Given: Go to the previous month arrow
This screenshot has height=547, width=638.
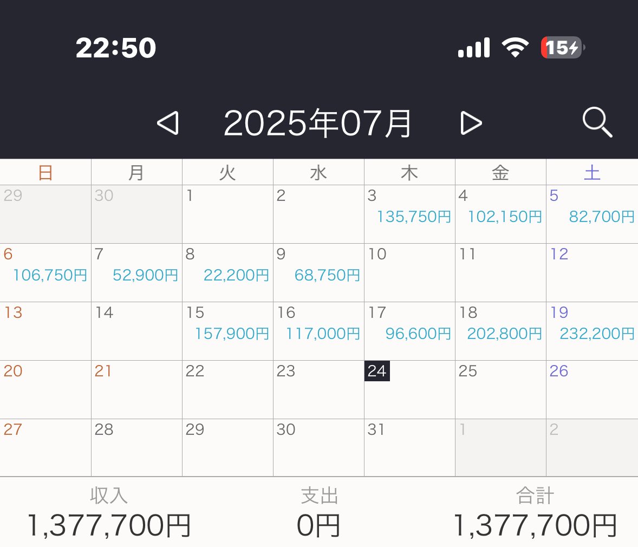Looking at the screenshot, I should click(x=168, y=123).
